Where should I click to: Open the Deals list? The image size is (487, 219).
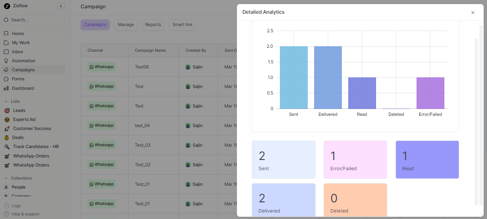click(x=17, y=137)
